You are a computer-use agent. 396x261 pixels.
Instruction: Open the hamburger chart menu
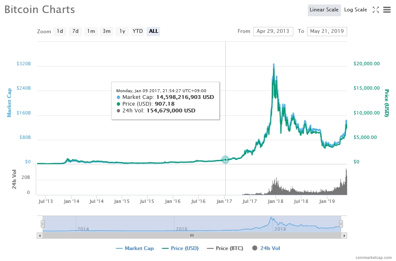(387, 10)
